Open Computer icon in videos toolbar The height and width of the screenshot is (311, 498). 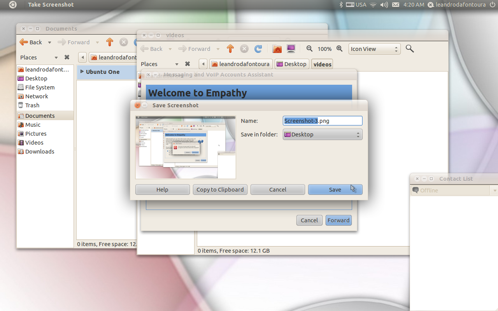coord(291,49)
